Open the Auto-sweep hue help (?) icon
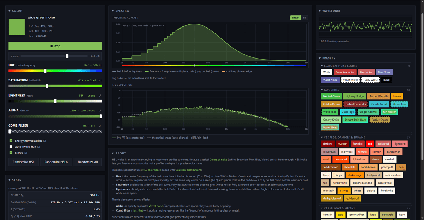Viewport: 424px width, 220px height. tap(39, 147)
